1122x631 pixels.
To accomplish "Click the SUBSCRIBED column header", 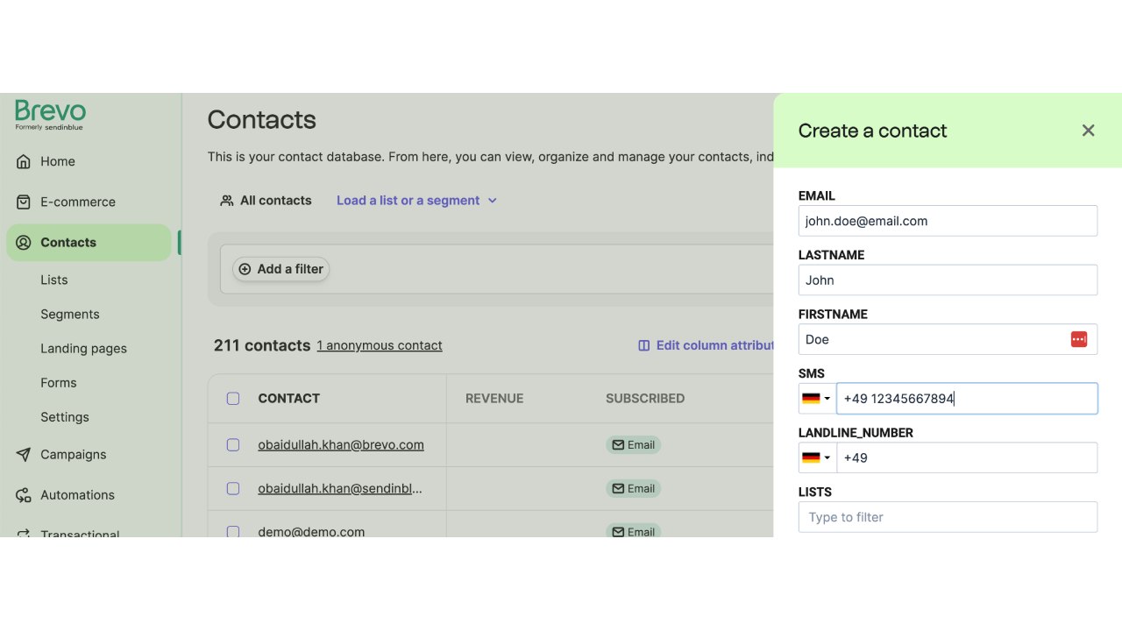I will tap(645, 399).
